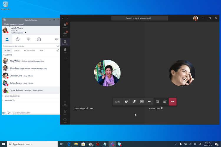Show conversation chat in call
This screenshot has width=221, height=147.
(157, 102)
